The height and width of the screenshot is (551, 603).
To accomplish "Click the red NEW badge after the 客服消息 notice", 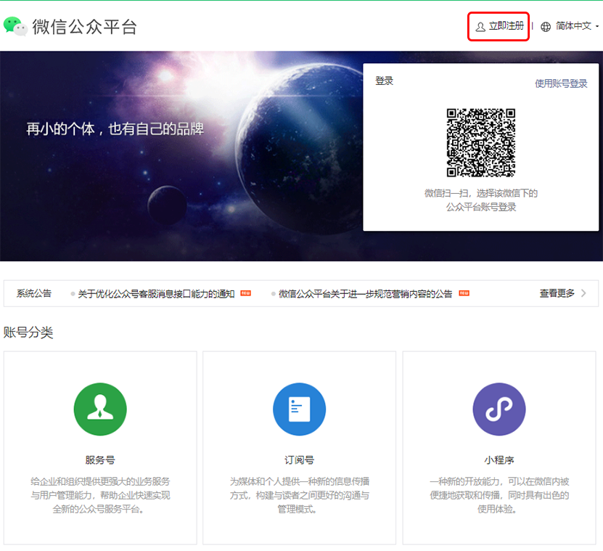I will [245, 293].
